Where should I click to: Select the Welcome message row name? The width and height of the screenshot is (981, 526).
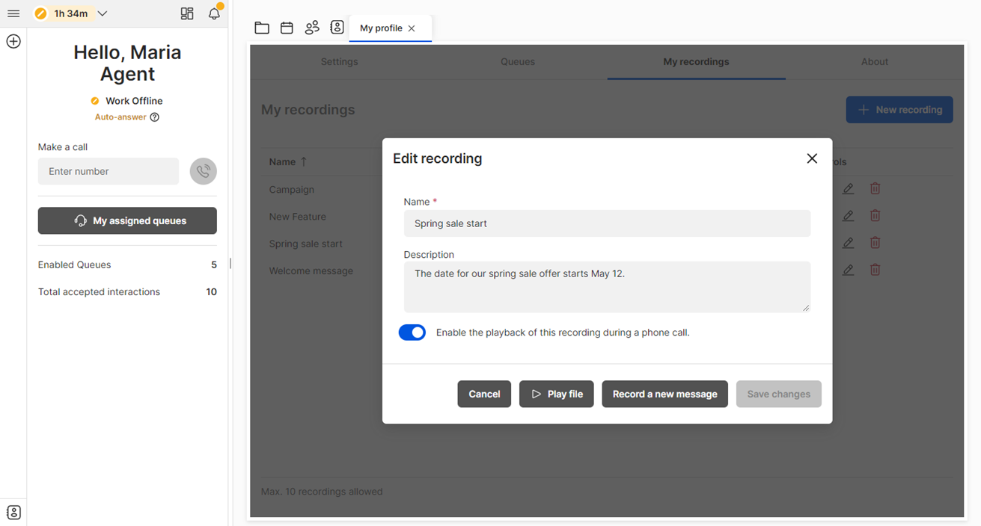pyautogui.click(x=311, y=270)
